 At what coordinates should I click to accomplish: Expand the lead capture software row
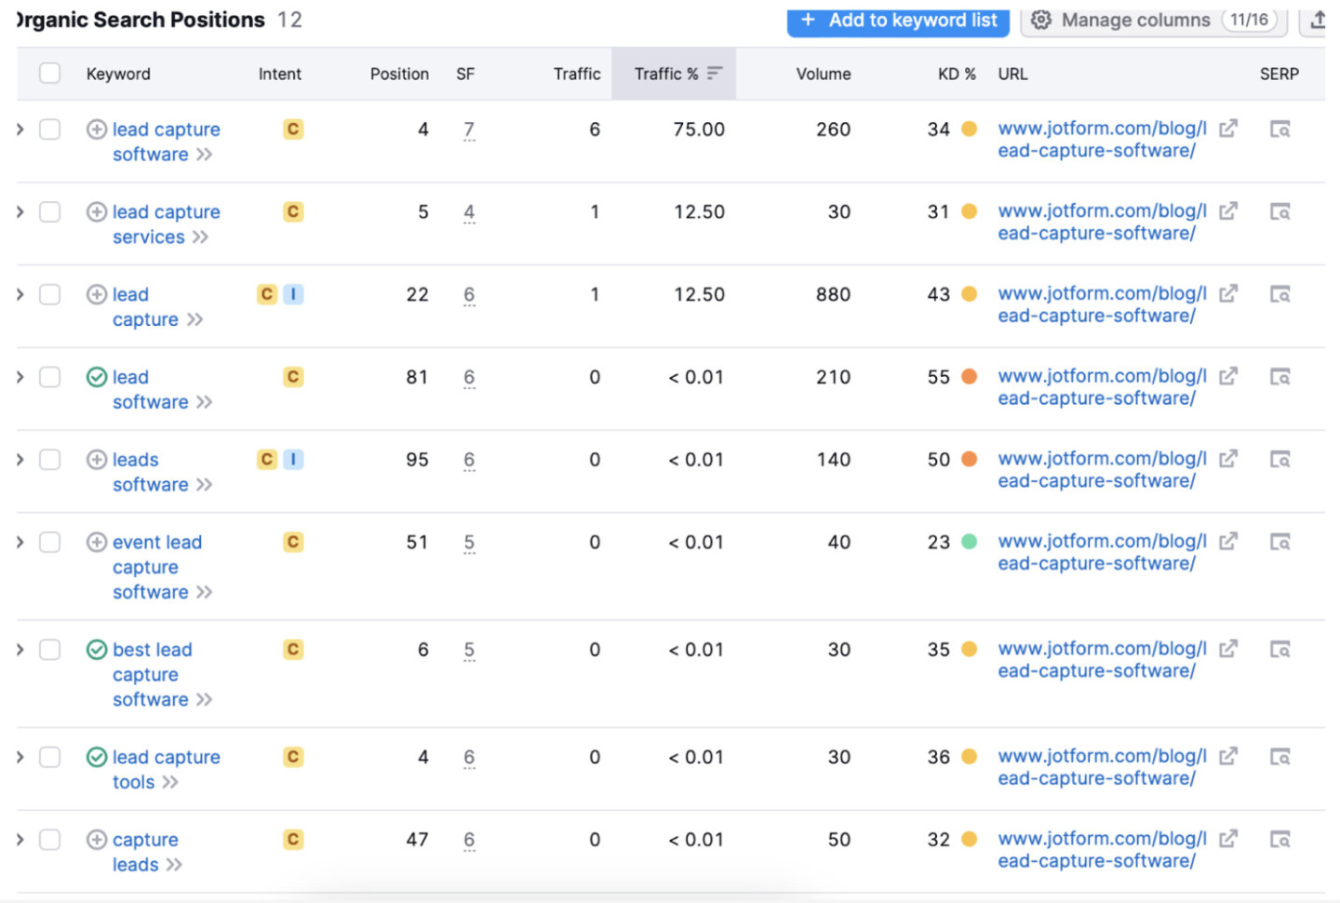(x=20, y=129)
